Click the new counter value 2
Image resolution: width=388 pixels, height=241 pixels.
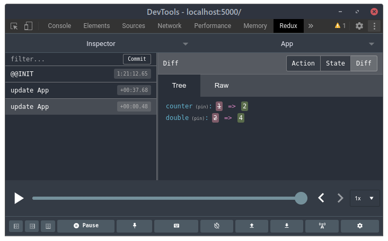pyautogui.click(x=244, y=106)
